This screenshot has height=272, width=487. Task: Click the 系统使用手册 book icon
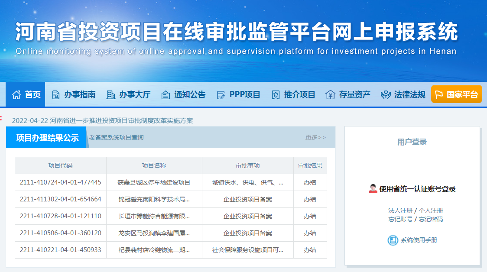coord(393,240)
